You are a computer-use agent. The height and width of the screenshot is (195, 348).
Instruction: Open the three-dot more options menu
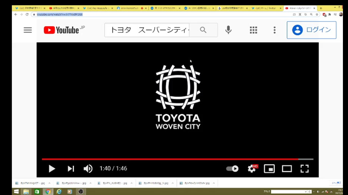274,30
